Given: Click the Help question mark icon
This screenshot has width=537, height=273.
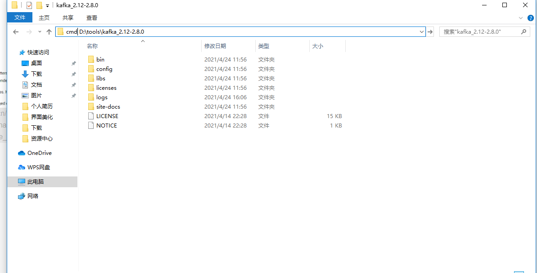Looking at the screenshot, I should [531, 18].
